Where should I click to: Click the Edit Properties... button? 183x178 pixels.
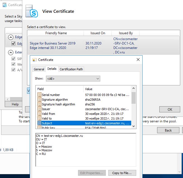[92, 173]
